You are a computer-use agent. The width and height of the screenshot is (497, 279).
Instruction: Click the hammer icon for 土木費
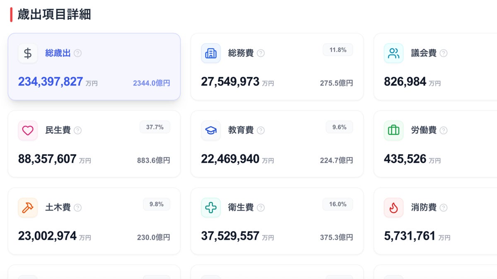(28, 207)
